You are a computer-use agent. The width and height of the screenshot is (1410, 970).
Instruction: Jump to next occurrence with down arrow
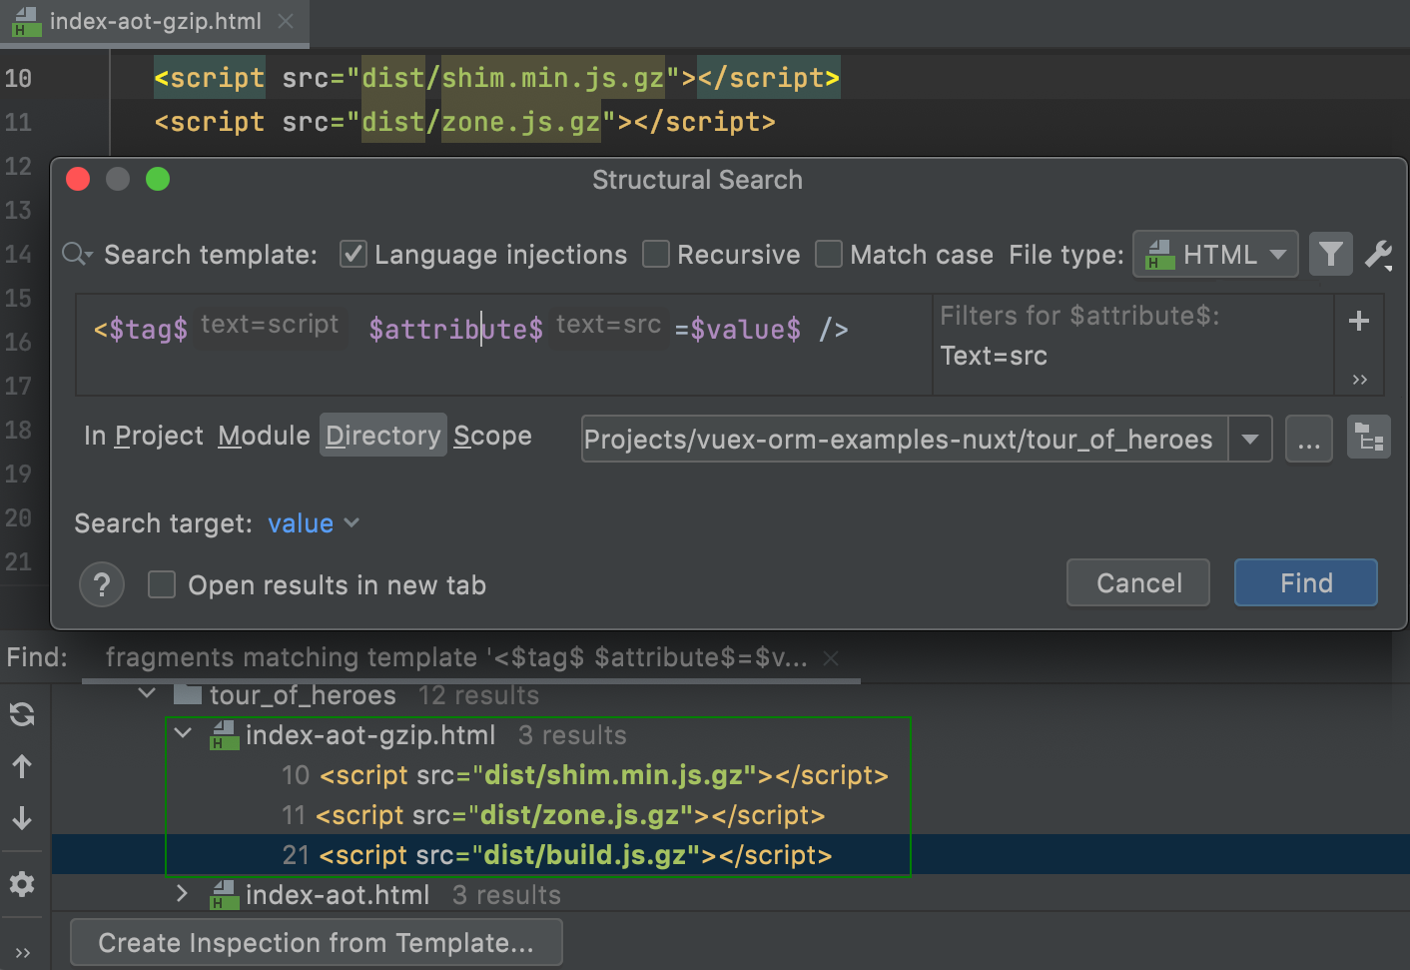coord(22,818)
